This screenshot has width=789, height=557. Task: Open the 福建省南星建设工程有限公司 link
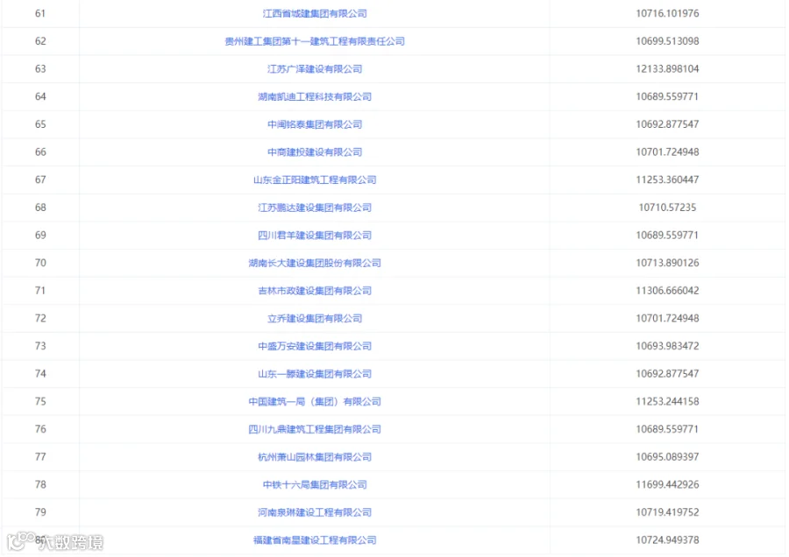pos(315,539)
